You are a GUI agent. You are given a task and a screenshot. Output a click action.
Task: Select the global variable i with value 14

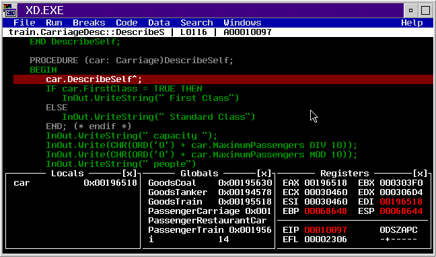[188, 240]
